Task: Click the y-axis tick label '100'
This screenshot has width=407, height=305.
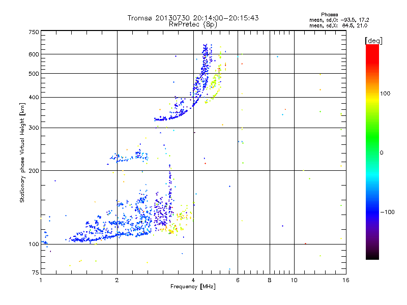Action: coord(34,245)
